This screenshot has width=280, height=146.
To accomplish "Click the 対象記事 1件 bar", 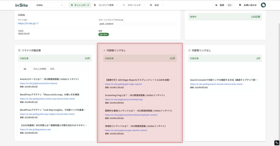I will click(x=225, y=58).
